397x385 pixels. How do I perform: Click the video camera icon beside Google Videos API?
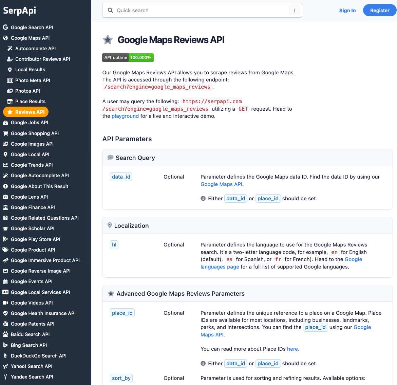coord(5,303)
